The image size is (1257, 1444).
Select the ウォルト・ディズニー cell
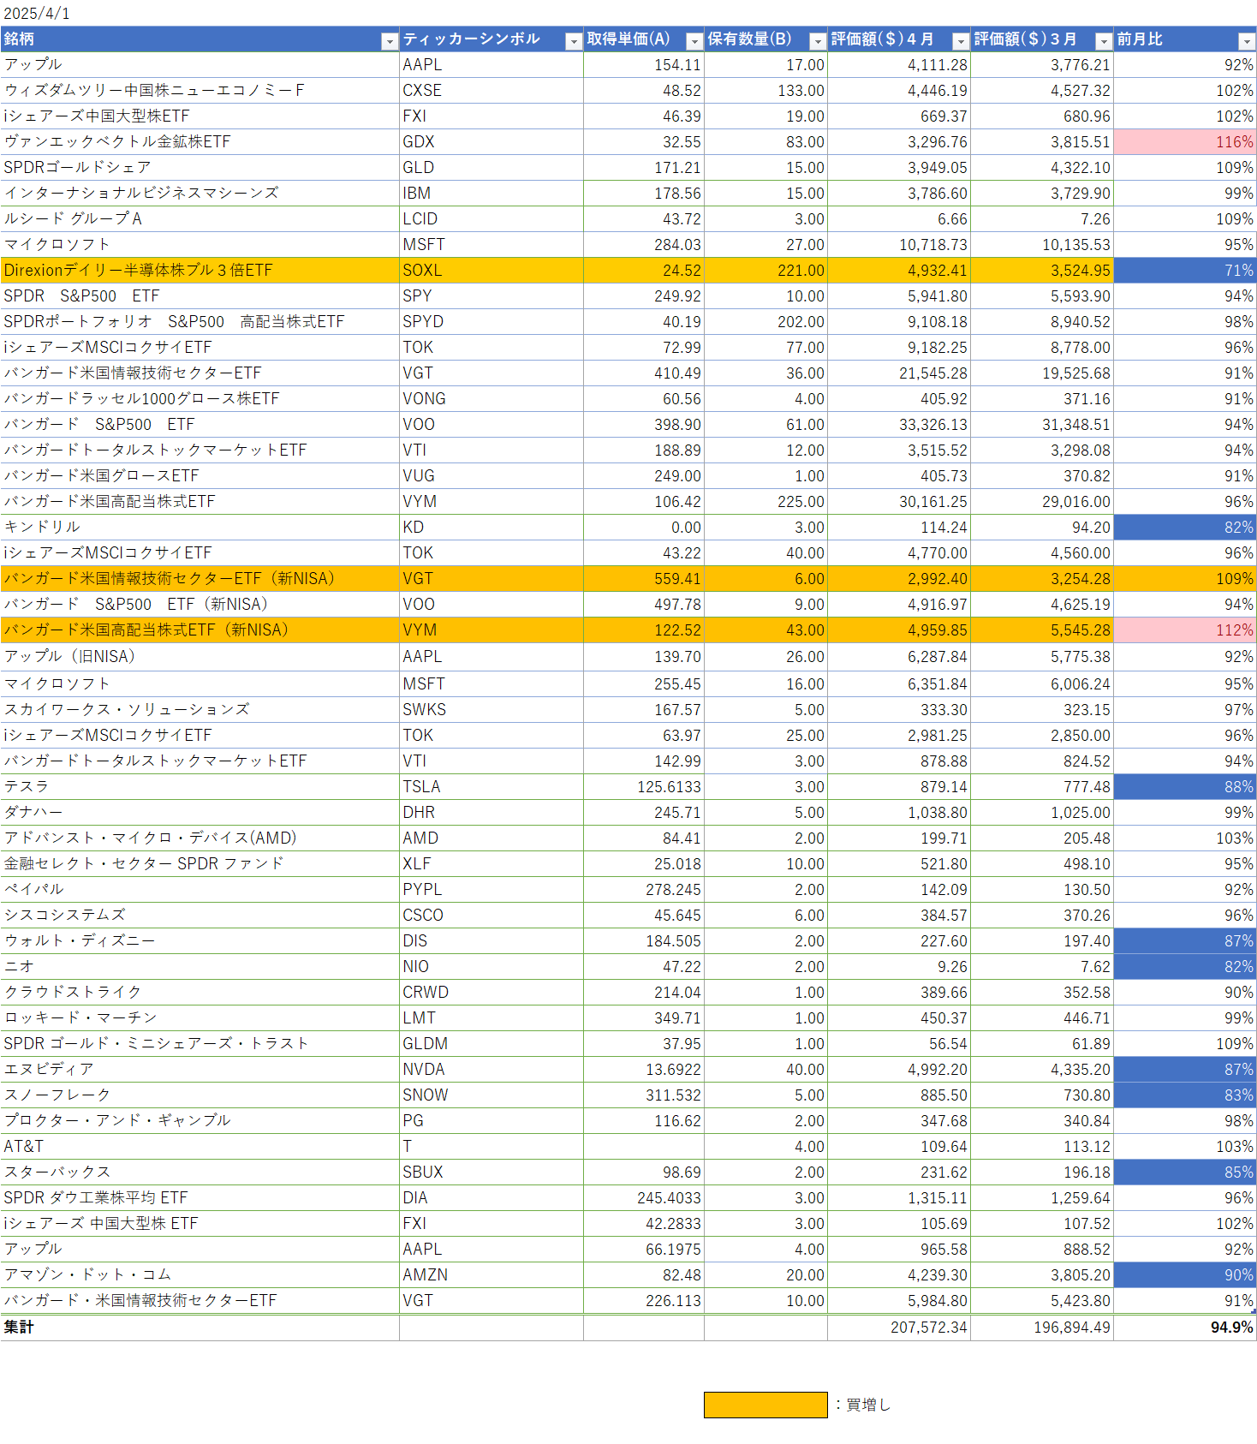[x=200, y=941]
